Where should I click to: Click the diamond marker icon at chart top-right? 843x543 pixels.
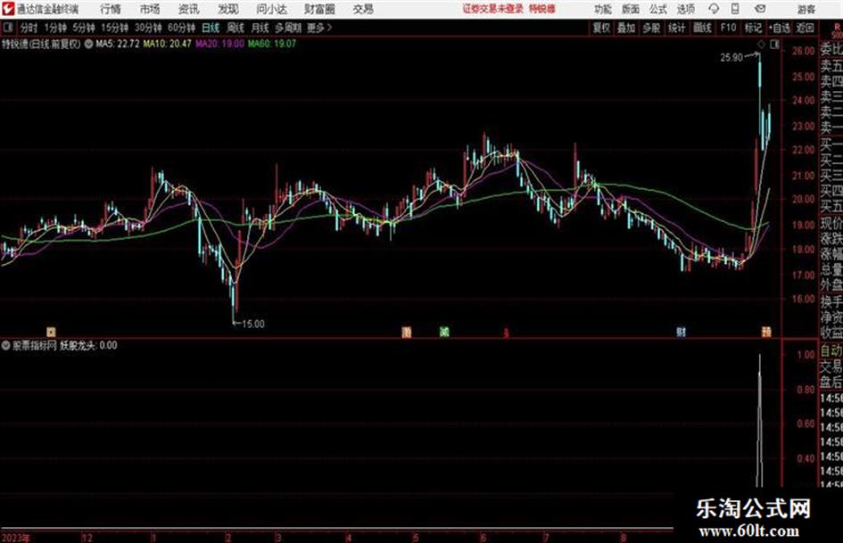(x=761, y=45)
